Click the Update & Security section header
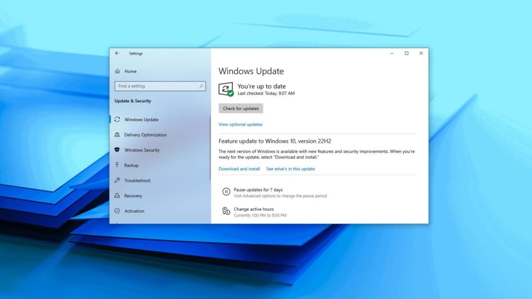 click(x=133, y=101)
